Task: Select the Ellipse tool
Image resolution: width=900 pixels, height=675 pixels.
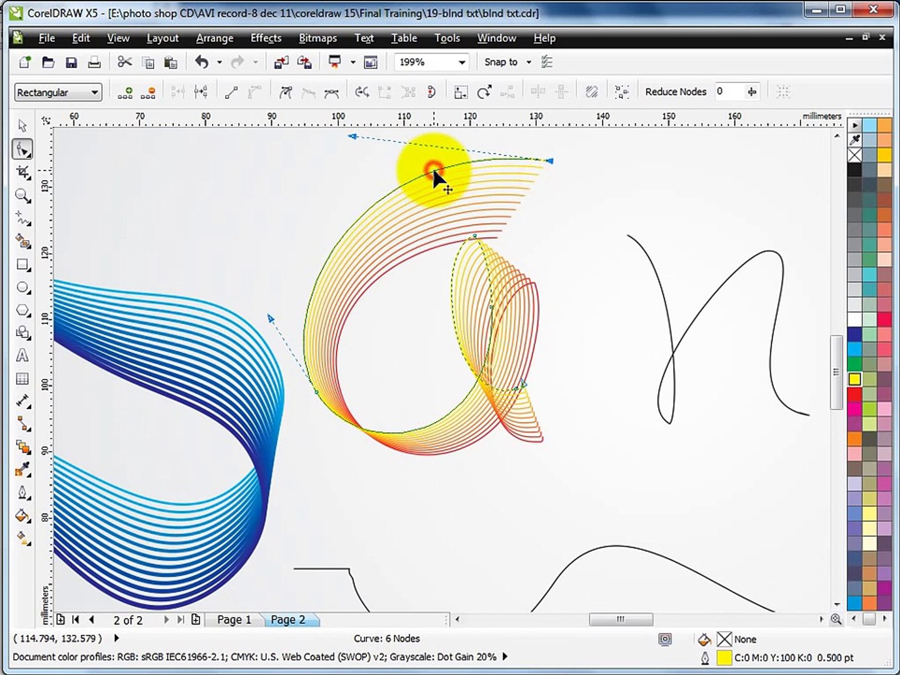Action: [x=23, y=288]
